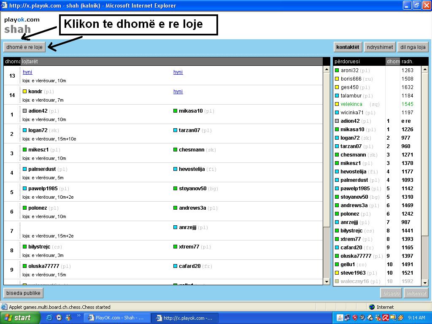The width and height of the screenshot is (432, 324).
Task: Click blue status icon of hevostelija in room 4
Action: coord(175,169)
